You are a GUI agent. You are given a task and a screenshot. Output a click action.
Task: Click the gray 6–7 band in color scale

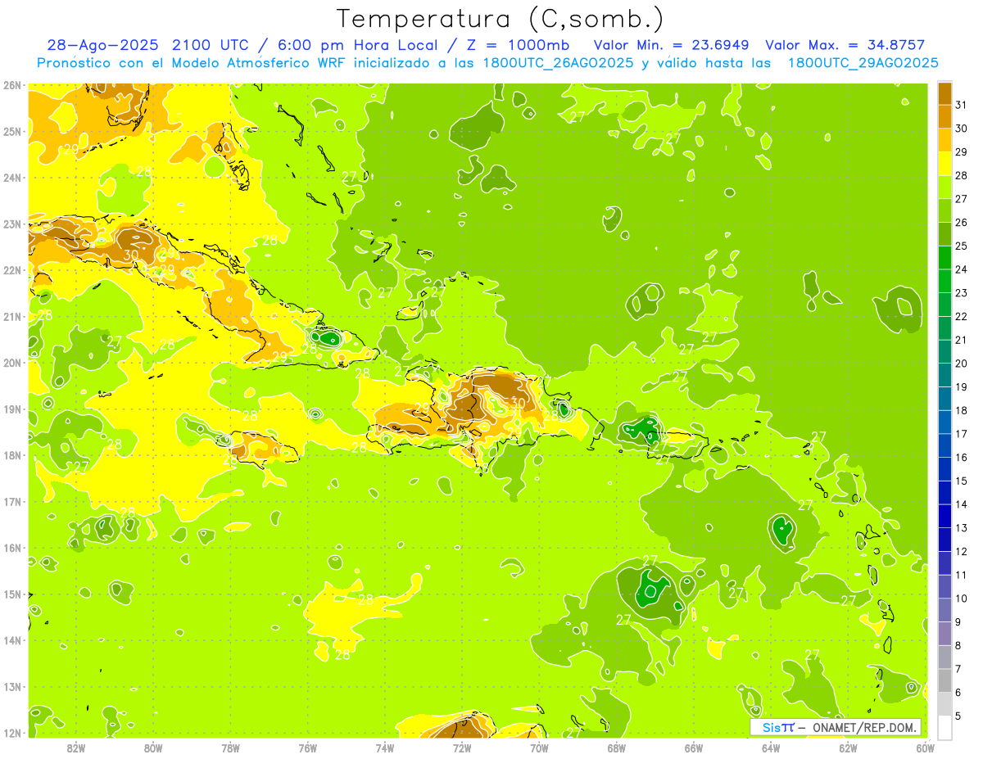(944, 680)
